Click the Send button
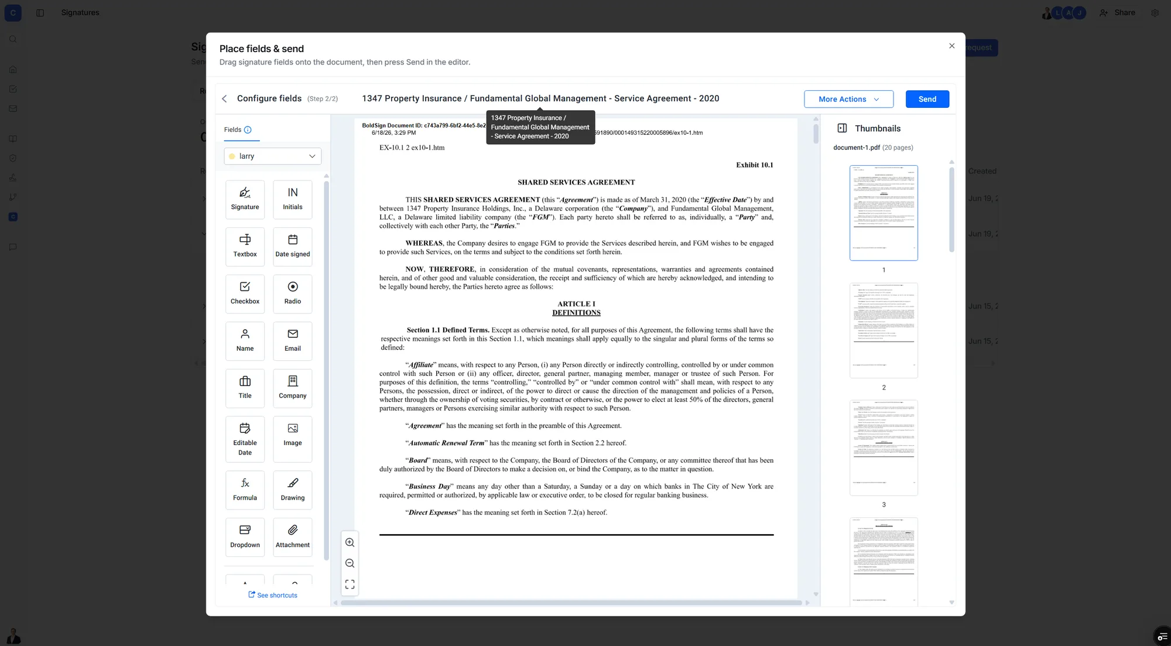This screenshot has height=646, width=1171. click(927, 99)
